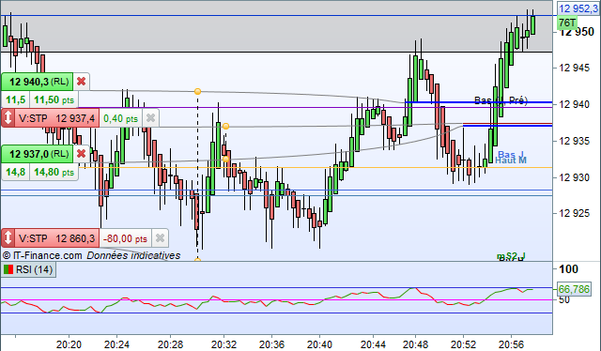Remove the V:STP 12 860,3 stop with the grey X
The image size is (601, 351).
click(x=160, y=238)
